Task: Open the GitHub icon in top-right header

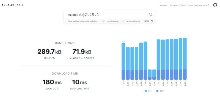Action: click(215, 5)
